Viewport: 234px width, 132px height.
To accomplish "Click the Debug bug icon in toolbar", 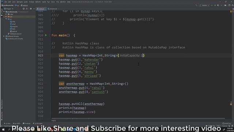I will [215, 5].
